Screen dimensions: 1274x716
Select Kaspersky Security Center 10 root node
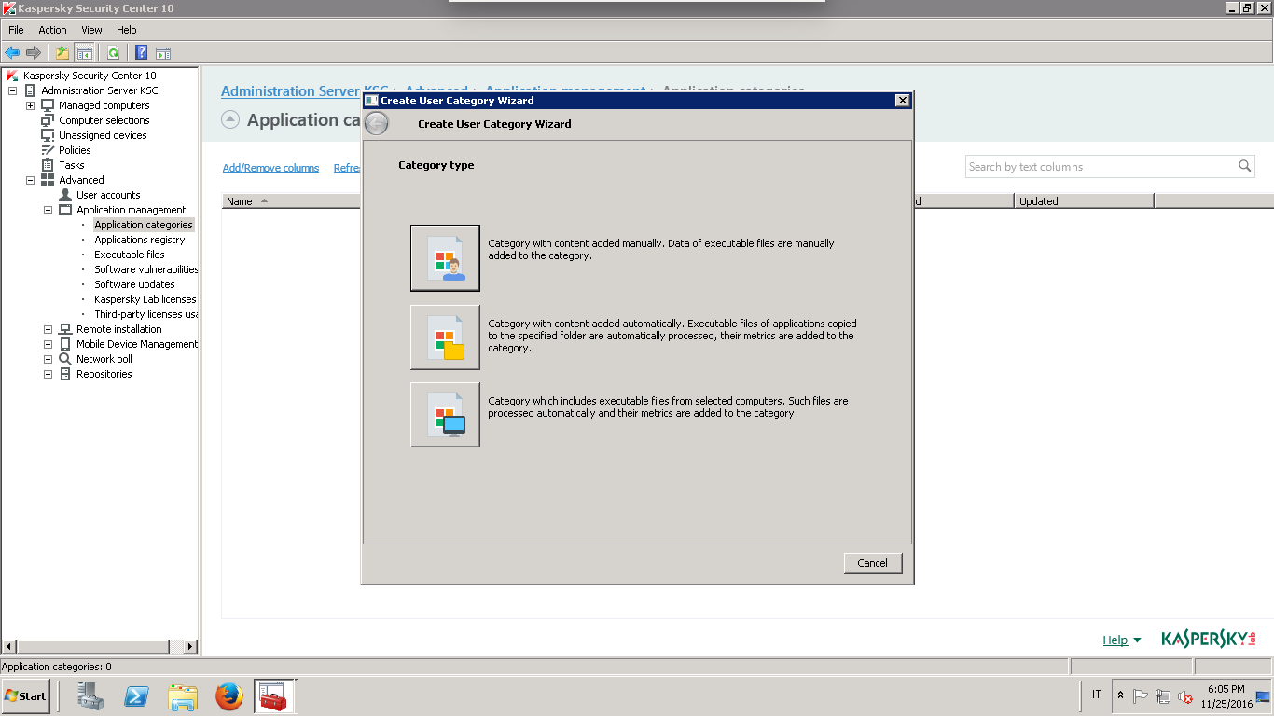[x=90, y=76]
